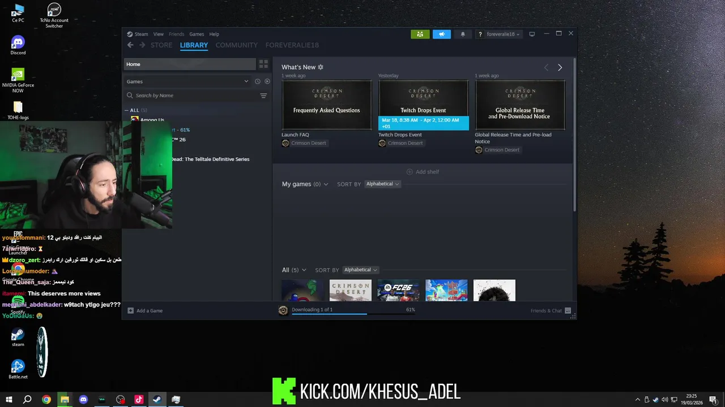Open All shelf Alphabetical sort dropdown

[x=360, y=270]
